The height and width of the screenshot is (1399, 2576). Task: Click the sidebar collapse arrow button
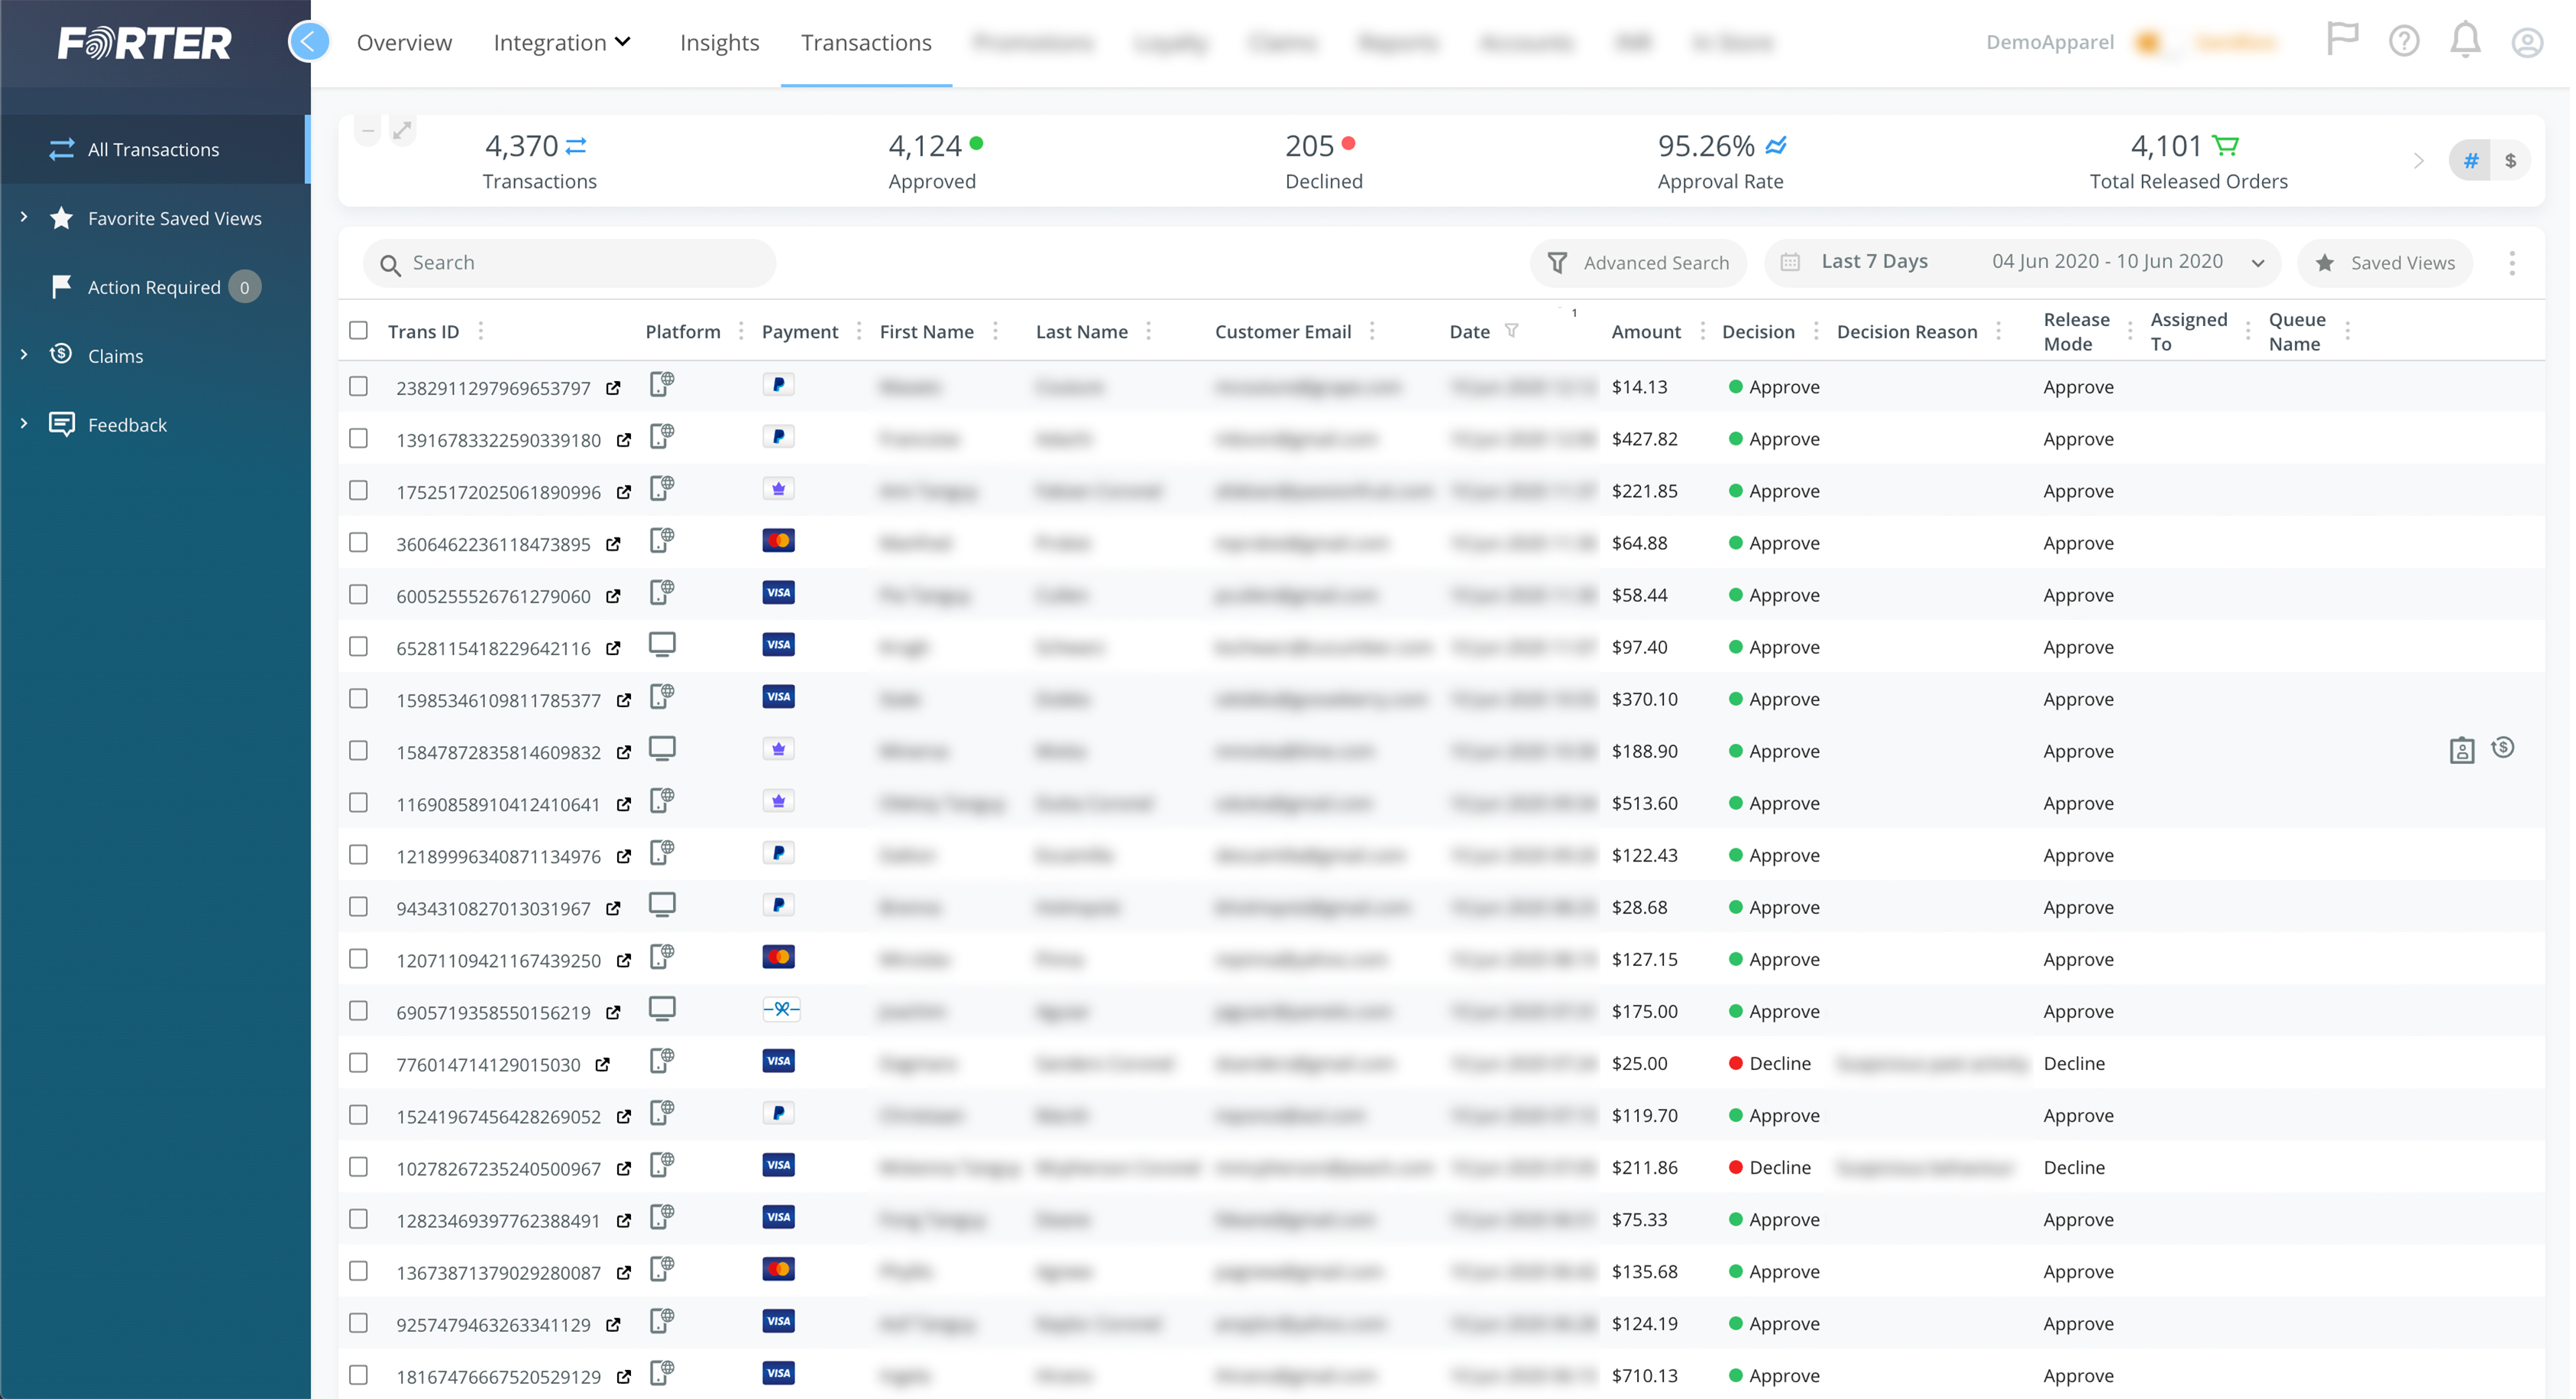click(309, 42)
